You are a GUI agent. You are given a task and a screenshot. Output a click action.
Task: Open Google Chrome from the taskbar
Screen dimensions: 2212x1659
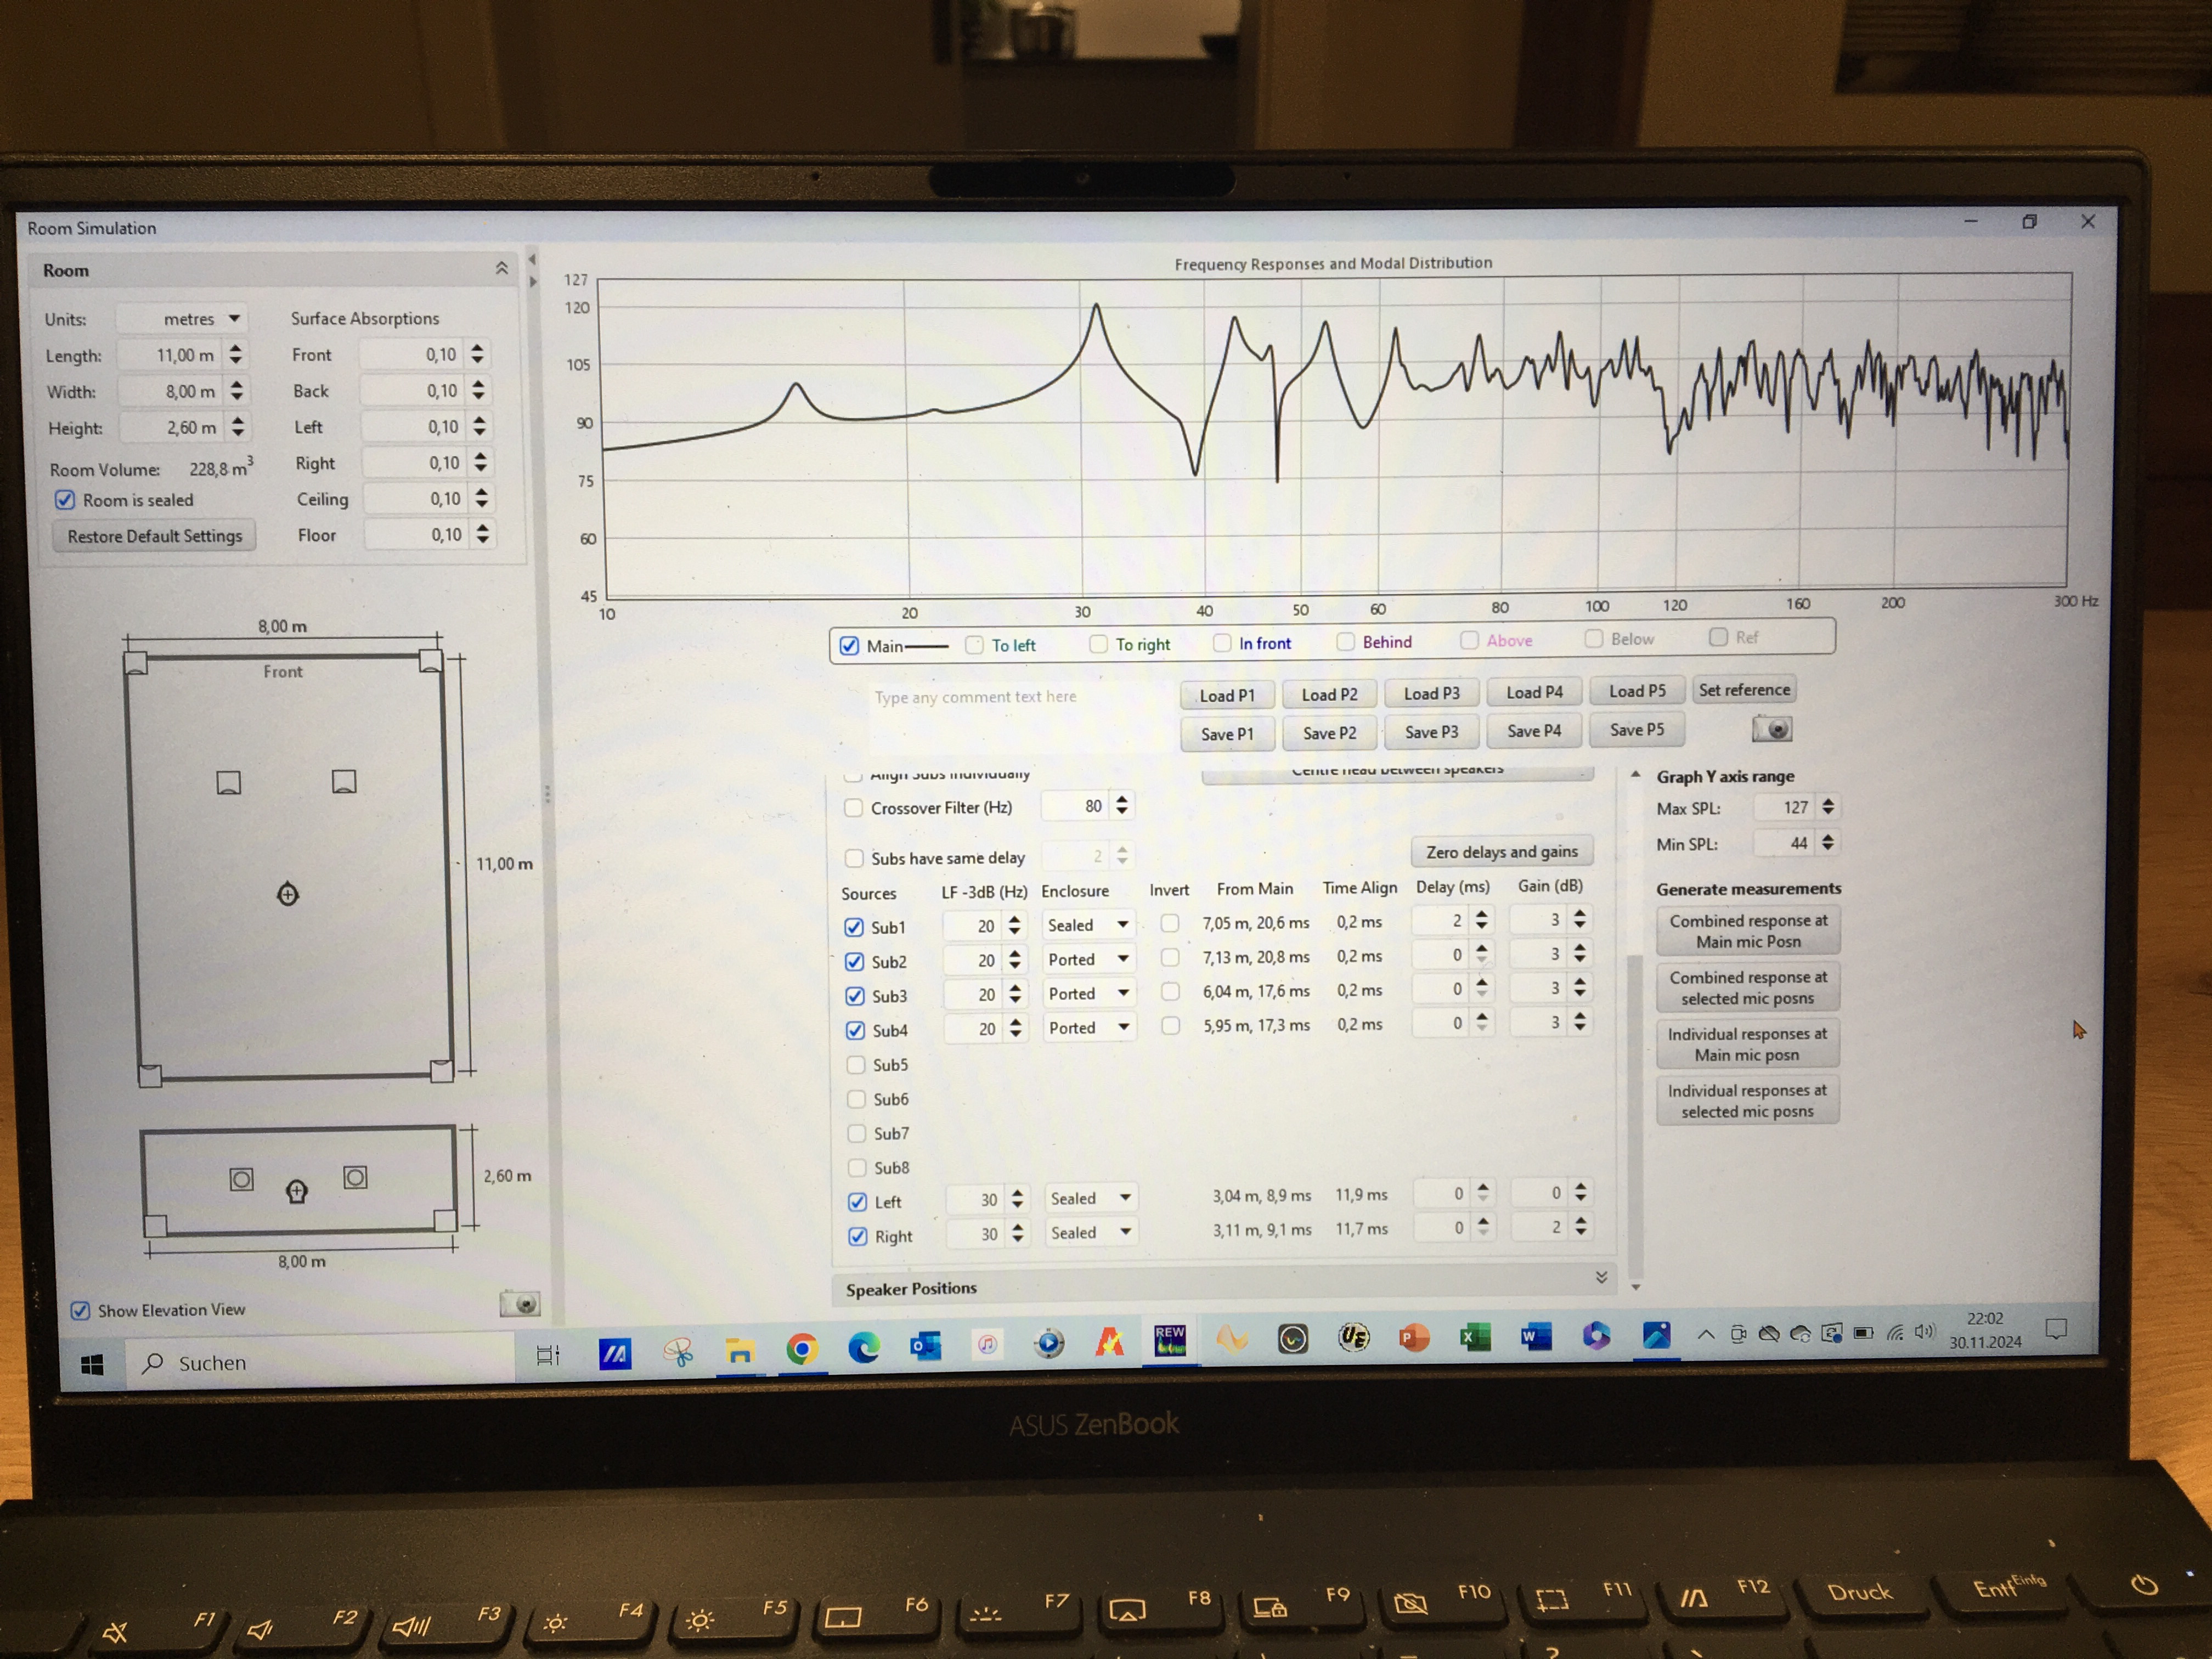(801, 1349)
